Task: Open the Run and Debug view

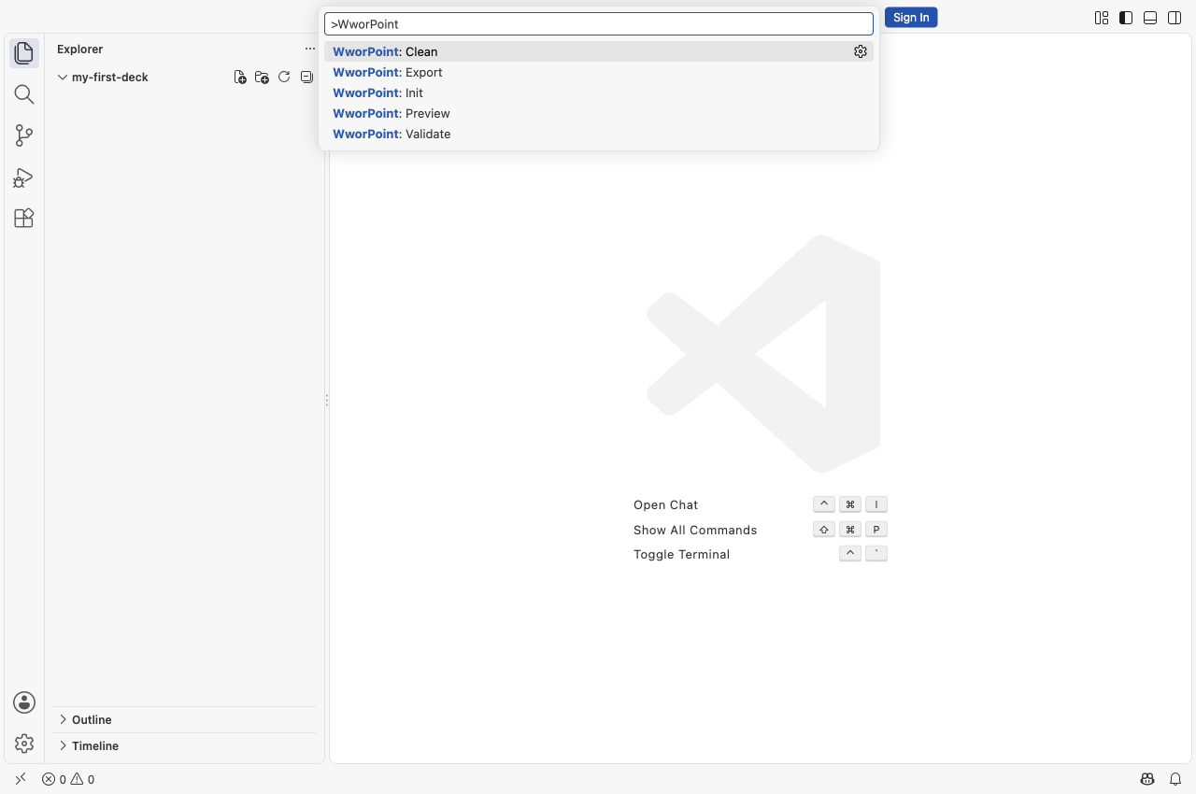Action: click(24, 177)
